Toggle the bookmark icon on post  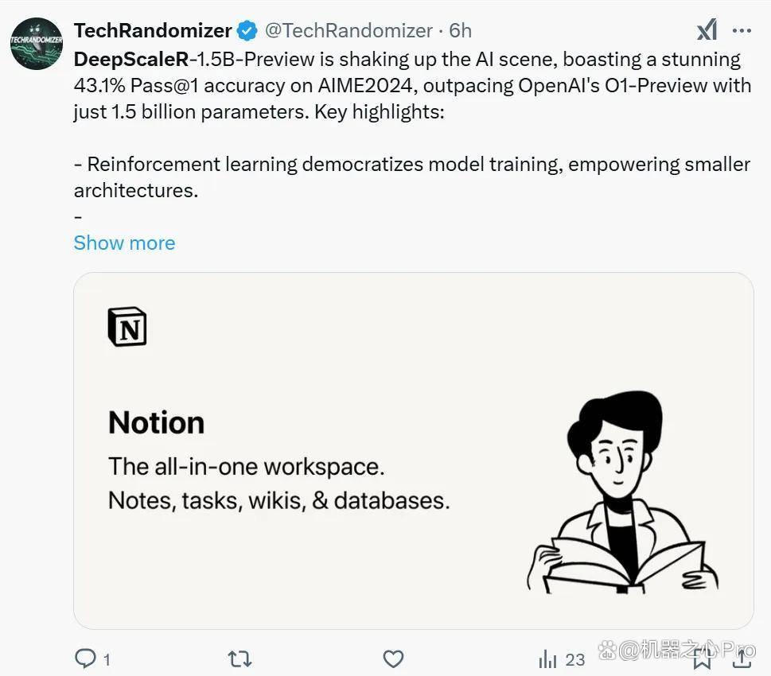pyautogui.click(x=702, y=660)
